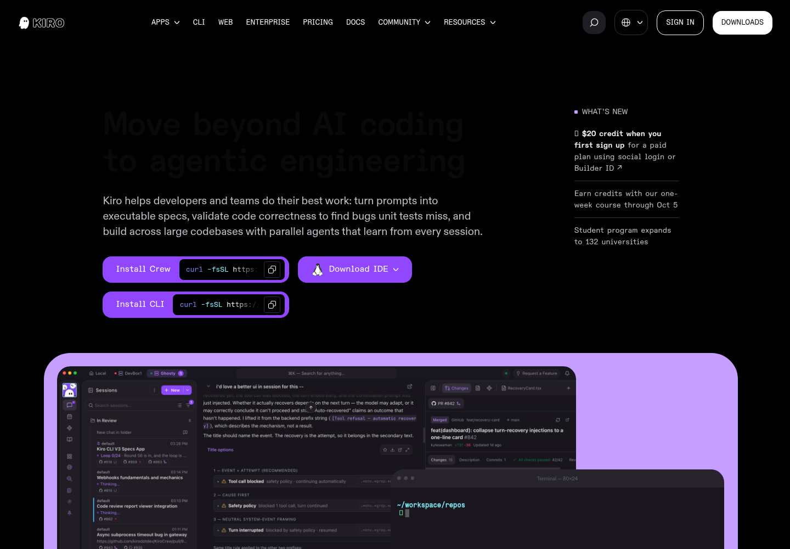Open the $20 credit sign up announcement
The image size is (790, 549).
(x=625, y=151)
